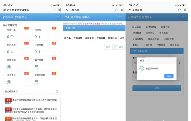Click the 工单列表 panel header
This screenshot has height=121, width=191.
[x=94, y=28]
